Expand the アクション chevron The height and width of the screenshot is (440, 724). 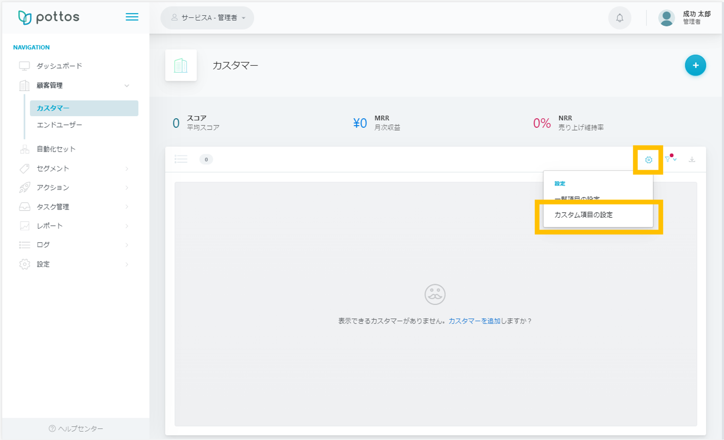pyautogui.click(x=127, y=188)
